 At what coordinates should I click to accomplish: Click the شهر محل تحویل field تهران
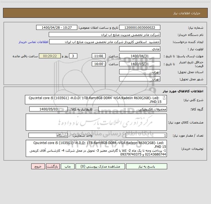(x=140, y=79)
